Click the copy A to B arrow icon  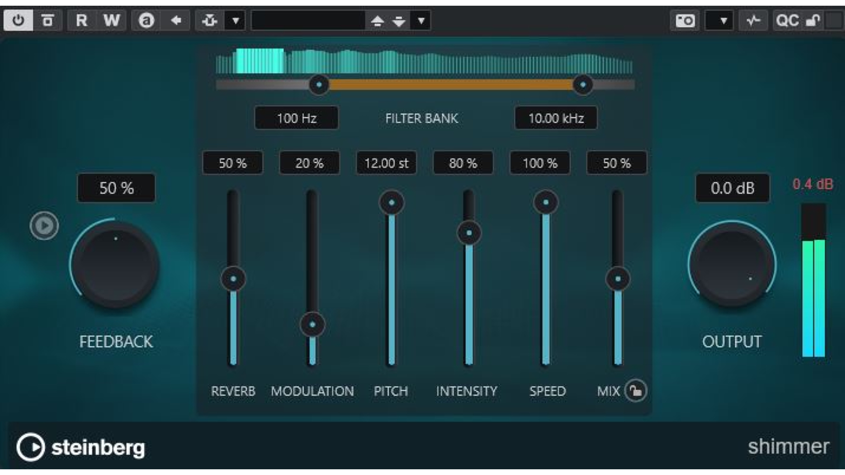coord(176,20)
